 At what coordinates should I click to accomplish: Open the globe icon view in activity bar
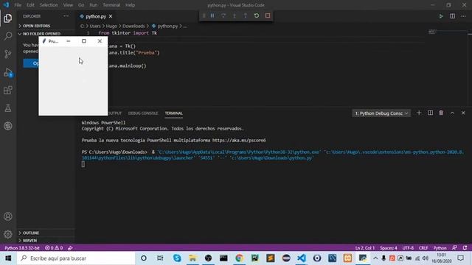[8, 126]
